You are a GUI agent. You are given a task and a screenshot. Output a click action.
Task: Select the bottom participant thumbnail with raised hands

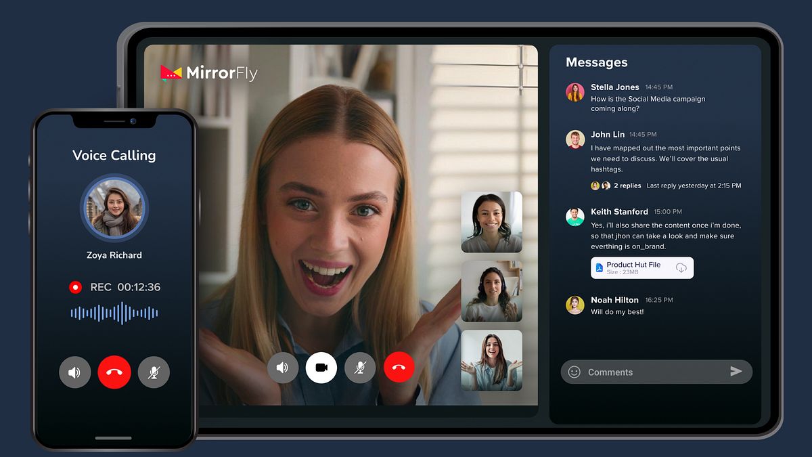point(491,360)
